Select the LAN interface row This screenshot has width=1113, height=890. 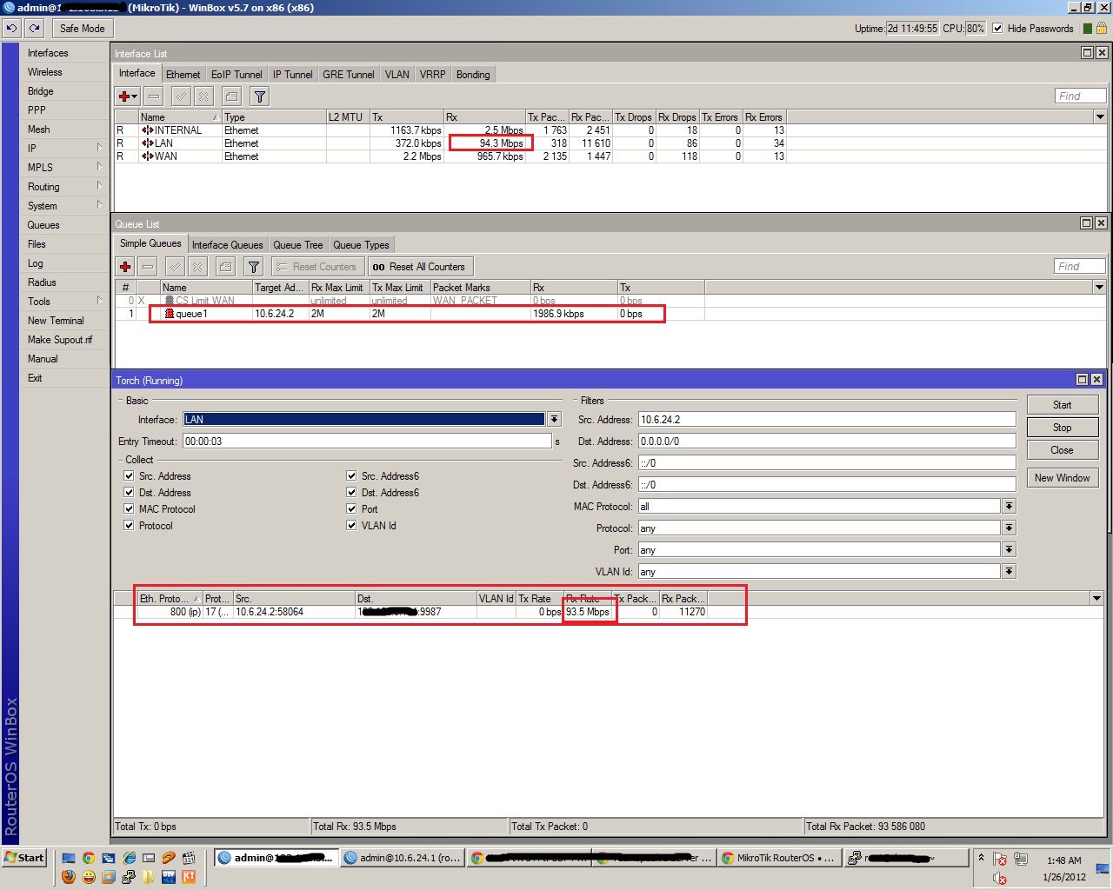(x=450, y=143)
